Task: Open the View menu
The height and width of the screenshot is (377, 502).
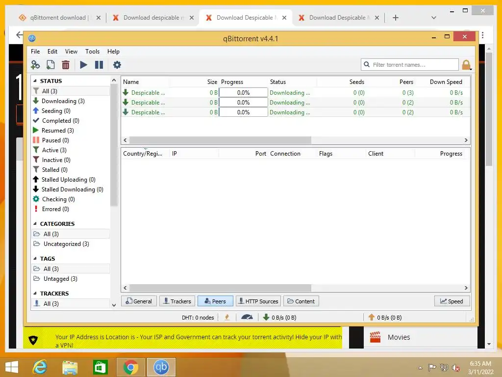Action: click(x=71, y=51)
